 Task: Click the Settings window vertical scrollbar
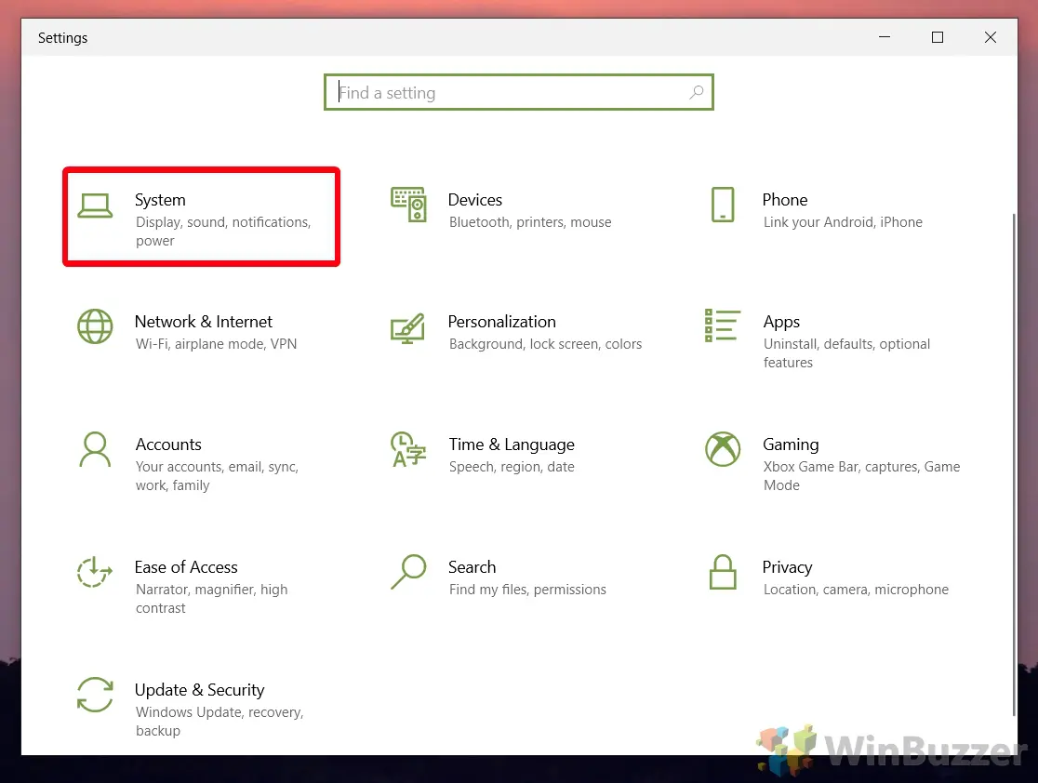pyautogui.click(x=1014, y=465)
